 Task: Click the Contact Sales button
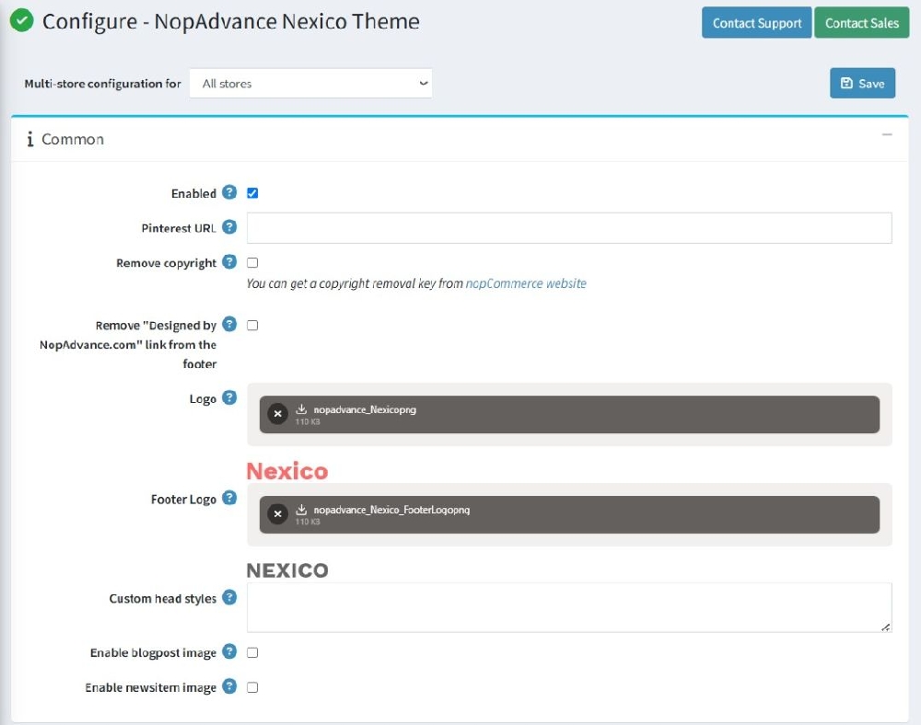pyautogui.click(x=862, y=23)
